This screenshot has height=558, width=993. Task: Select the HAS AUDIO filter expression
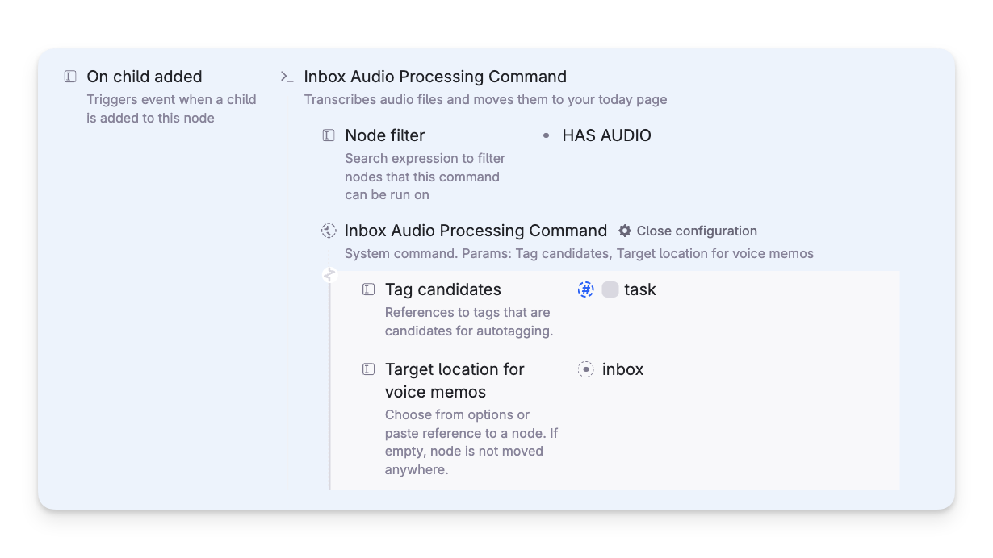point(607,135)
